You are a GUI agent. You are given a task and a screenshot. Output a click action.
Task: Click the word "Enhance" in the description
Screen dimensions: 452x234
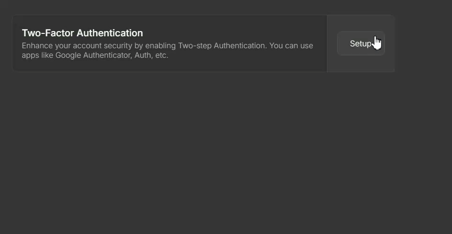point(37,46)
